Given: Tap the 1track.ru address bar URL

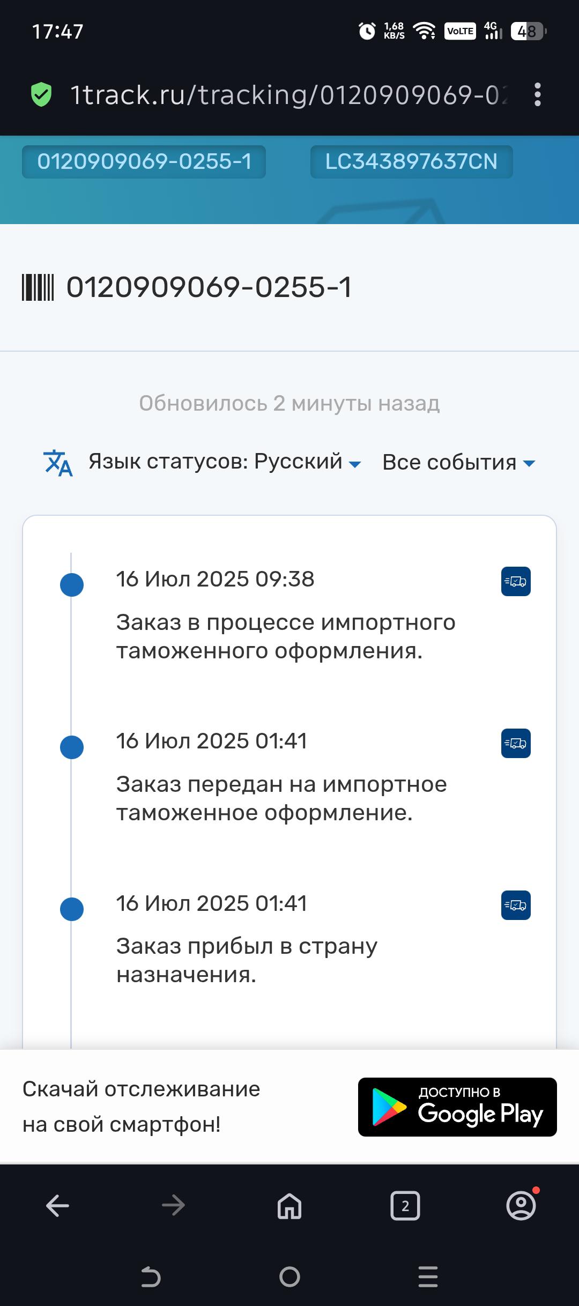Looking at the screenshot, I should [x=289, y=95].
